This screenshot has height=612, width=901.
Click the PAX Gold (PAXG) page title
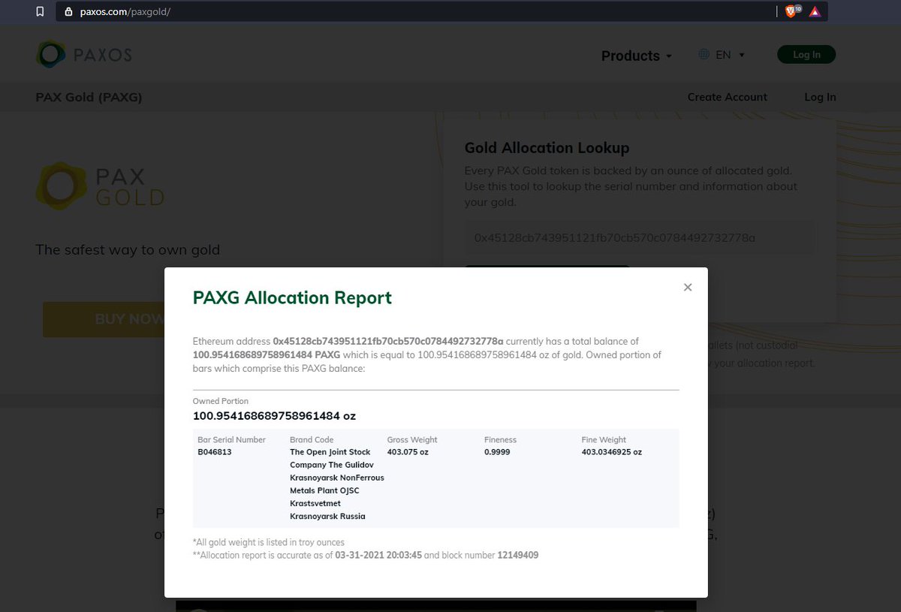(89, 97)
